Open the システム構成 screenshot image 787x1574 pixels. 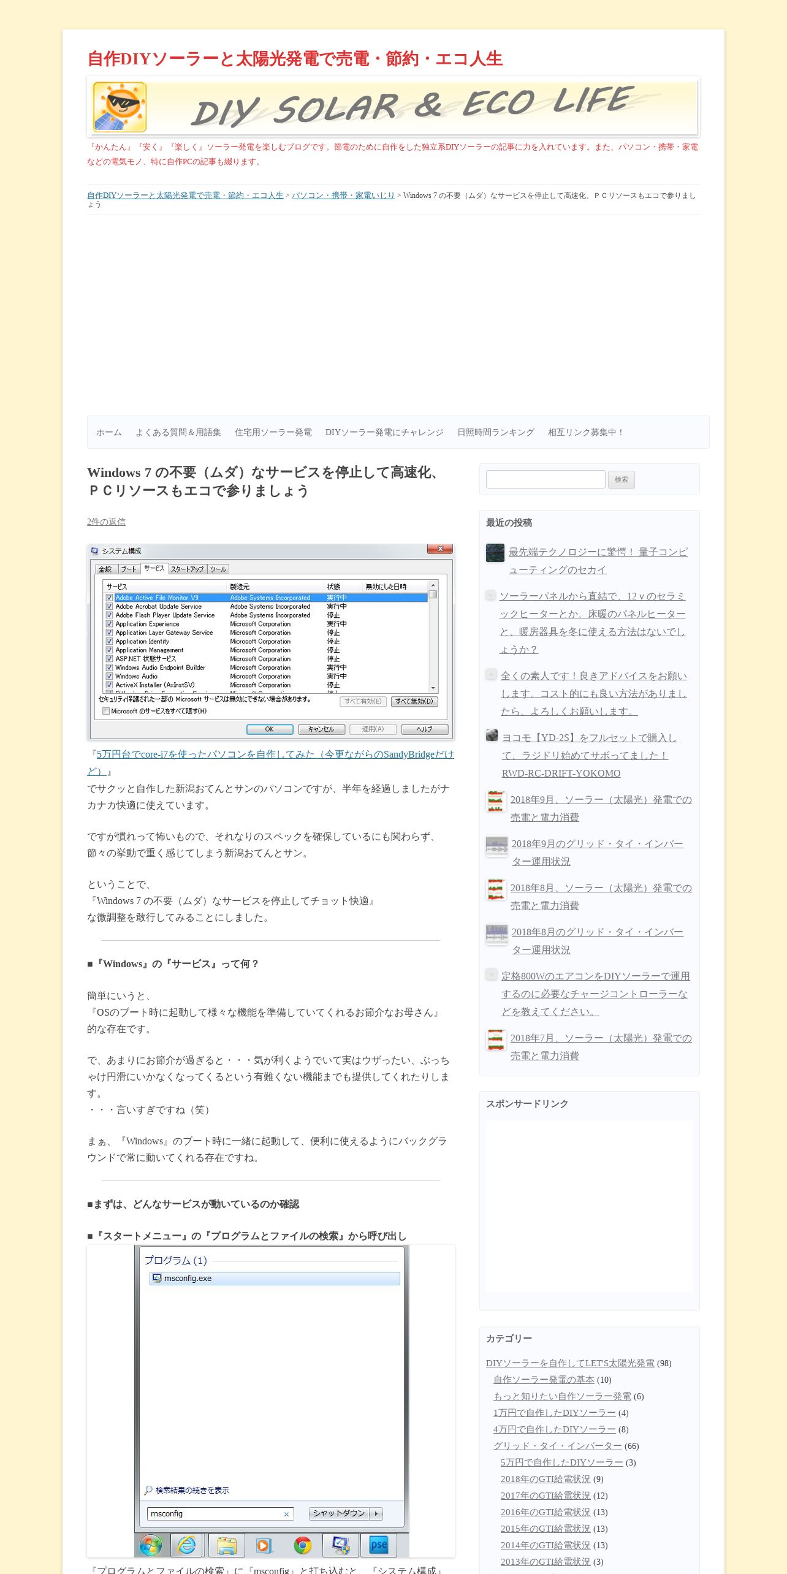[x=271, y=642]
